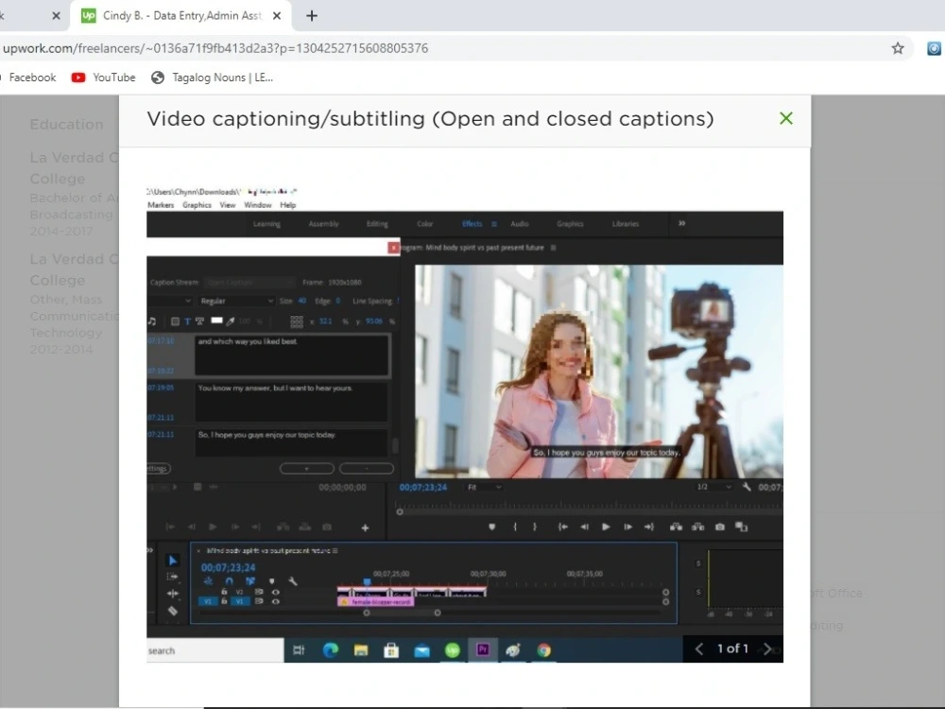945x709 pixels.
Task: Open program monitor wrench settings
Action: pos(747,487)
